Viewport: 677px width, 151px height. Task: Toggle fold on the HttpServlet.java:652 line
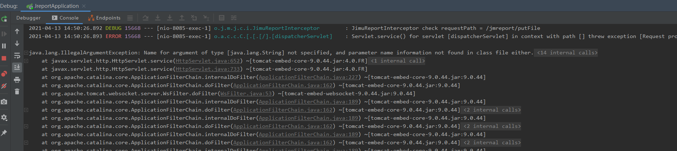tap(26, 61)
